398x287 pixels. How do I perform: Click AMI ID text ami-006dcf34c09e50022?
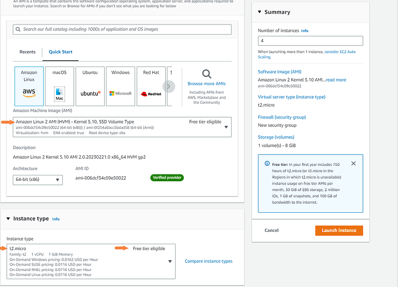[101, 178]
